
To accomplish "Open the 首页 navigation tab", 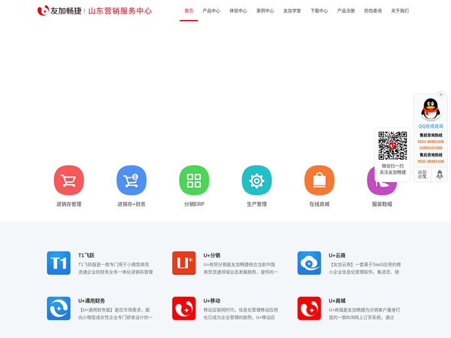I will pos(189,11).
